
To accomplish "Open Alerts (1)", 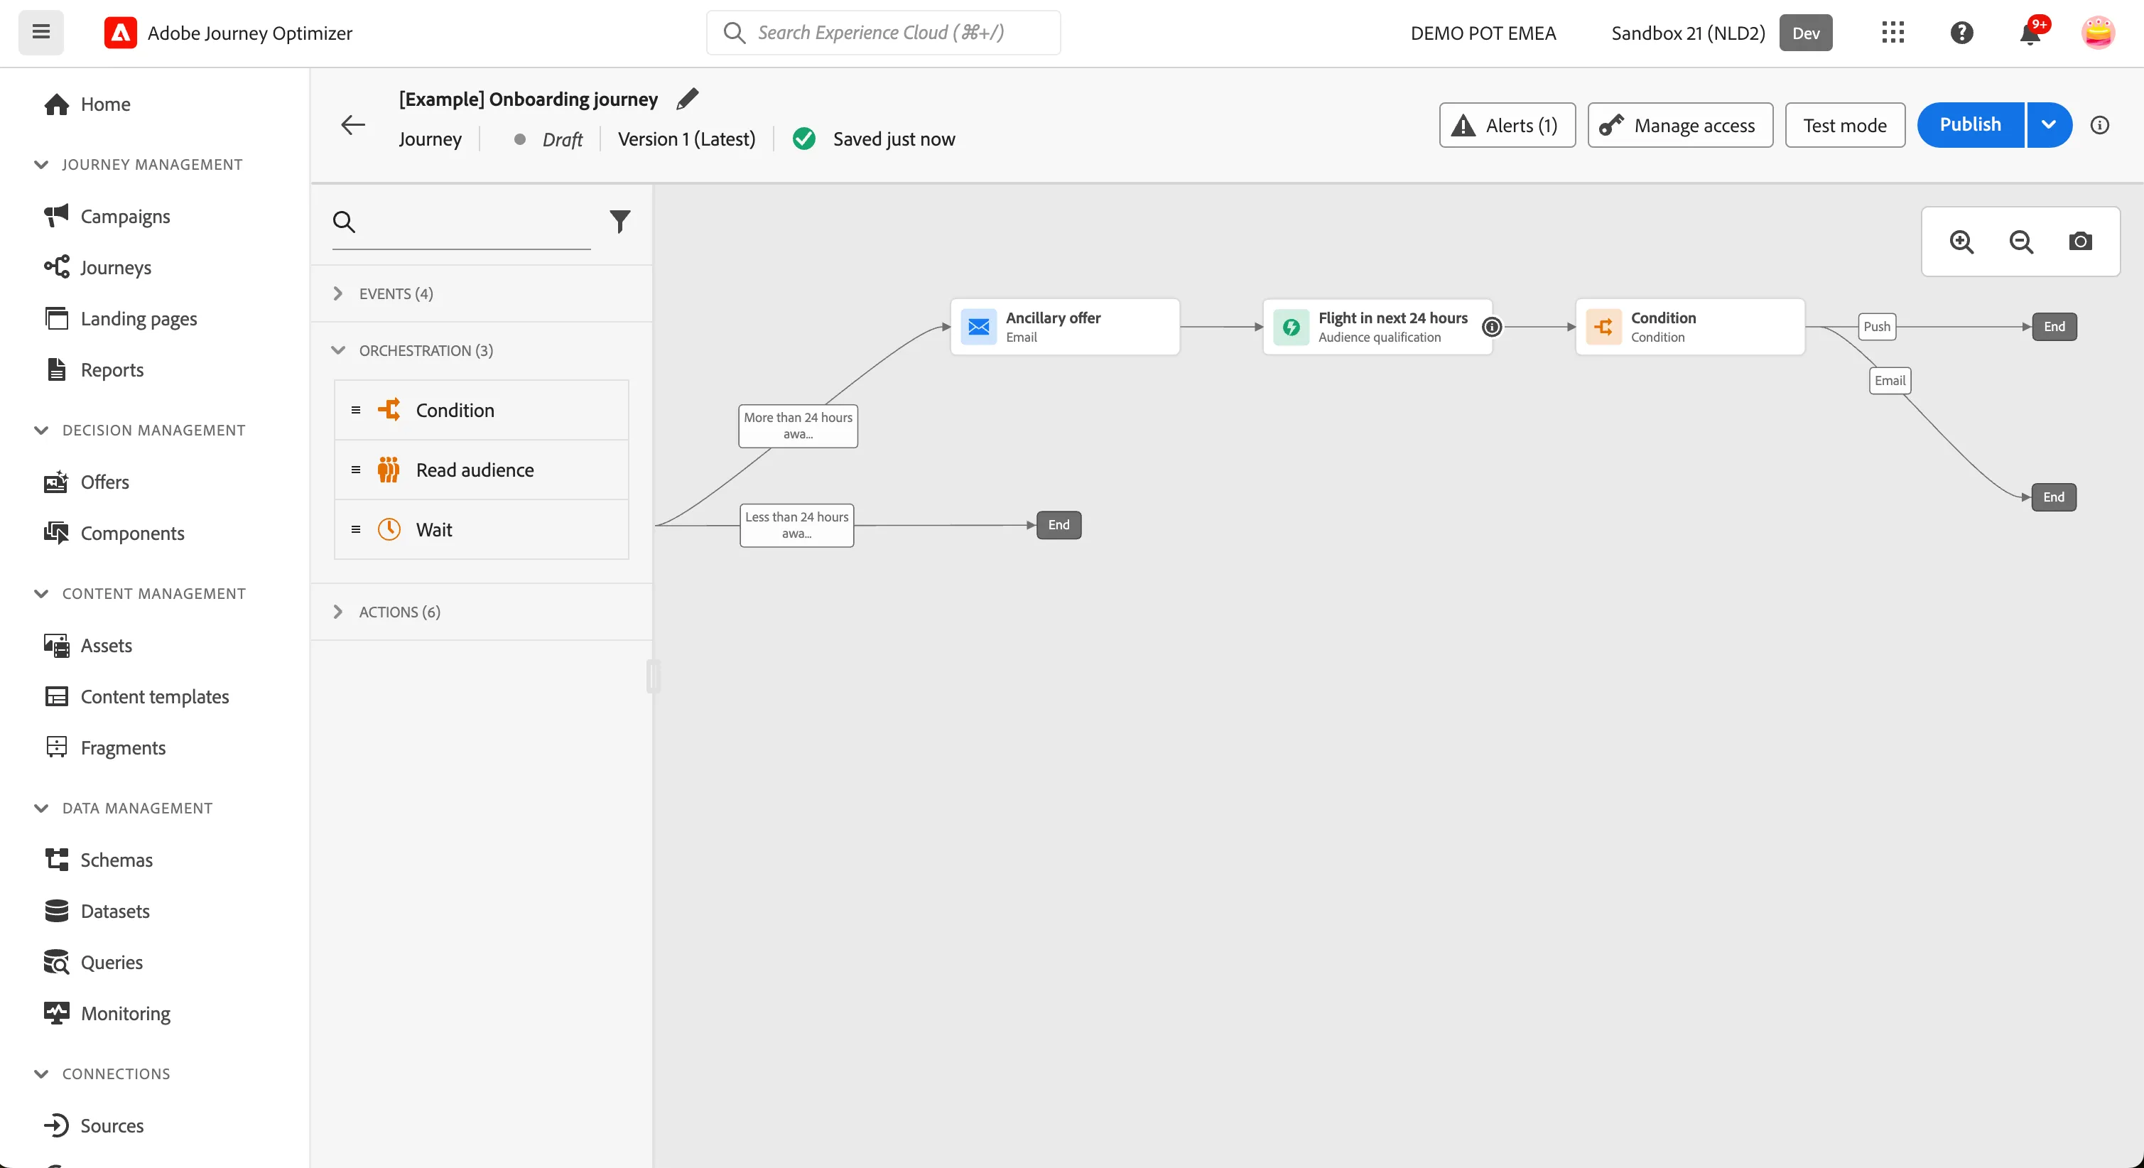I will pyautogui.click(x=1507, y=125).
